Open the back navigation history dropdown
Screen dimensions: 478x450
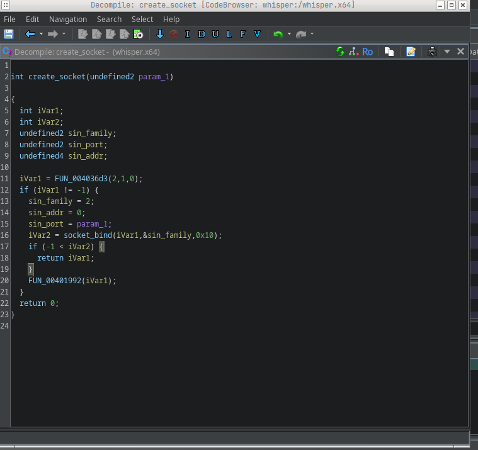pyautogui.click(x=42, y=34)
